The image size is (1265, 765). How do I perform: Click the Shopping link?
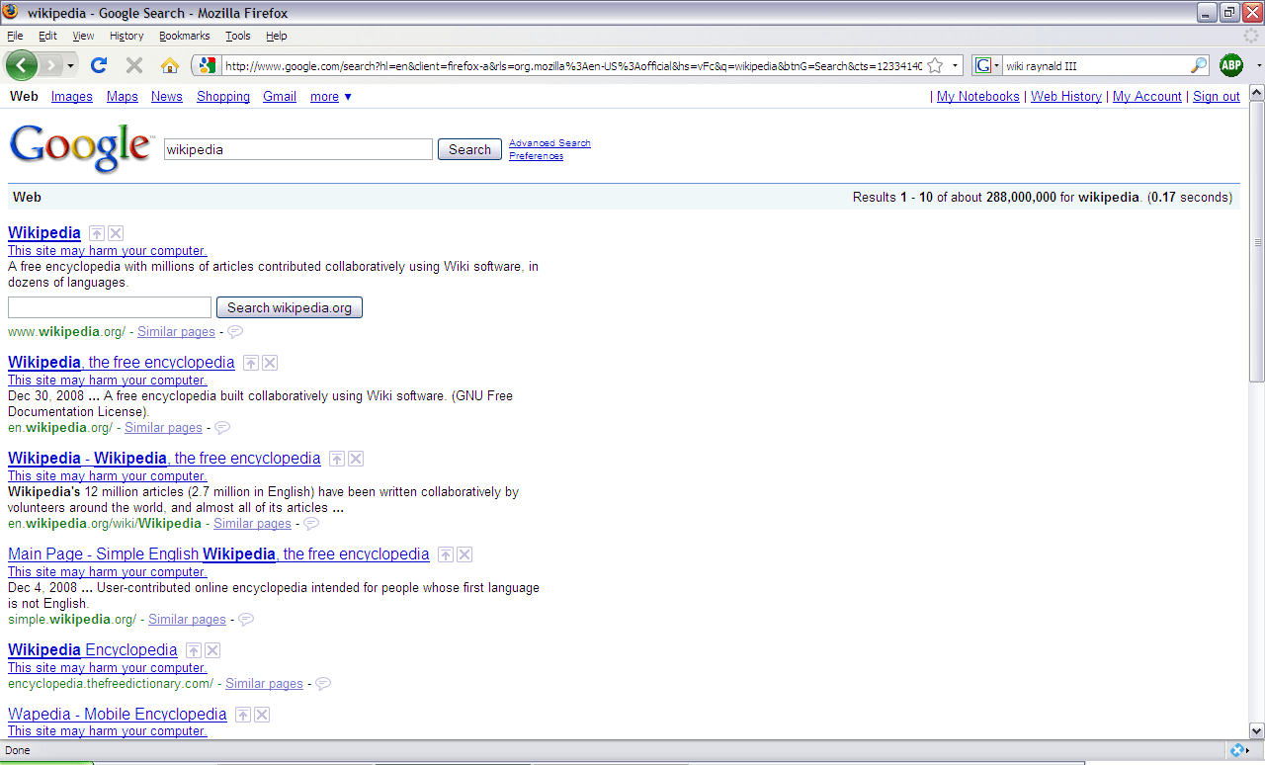point(223,96)
